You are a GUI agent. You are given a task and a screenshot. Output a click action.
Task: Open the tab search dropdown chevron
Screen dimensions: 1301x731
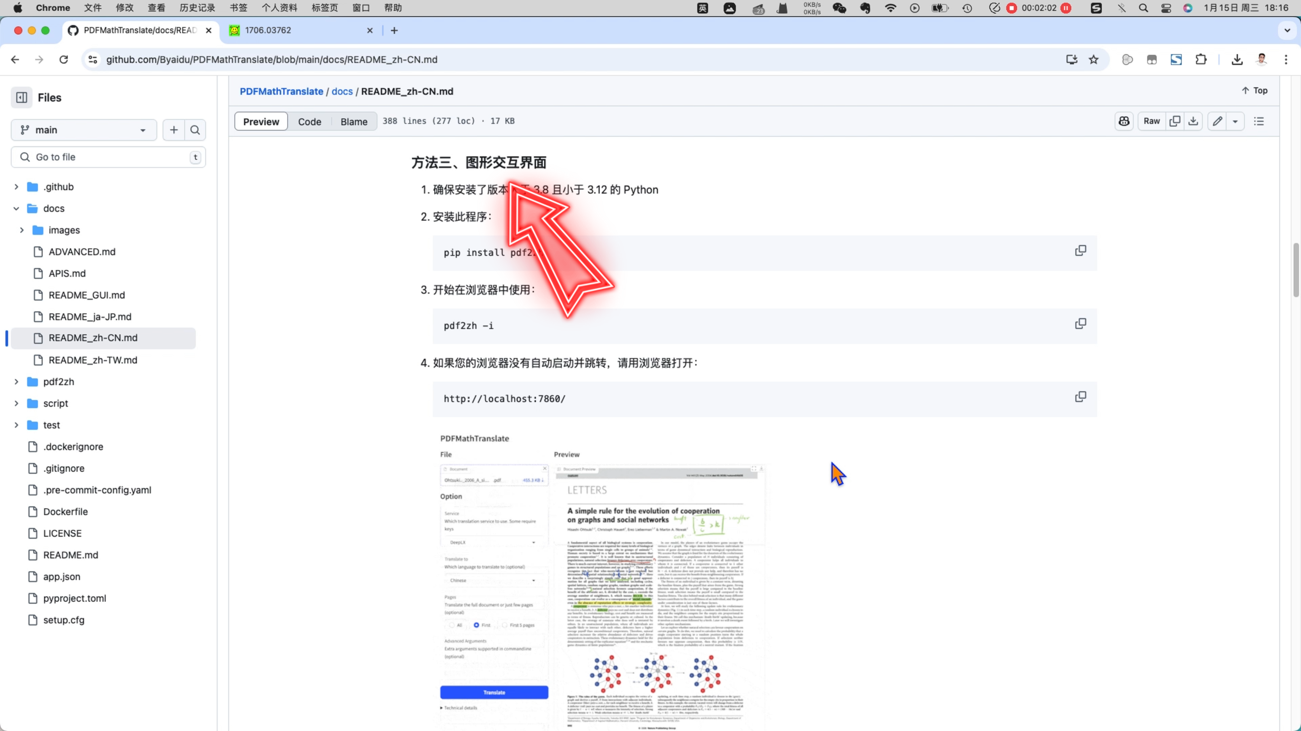pyautogui.click(x=1287, y=30)
